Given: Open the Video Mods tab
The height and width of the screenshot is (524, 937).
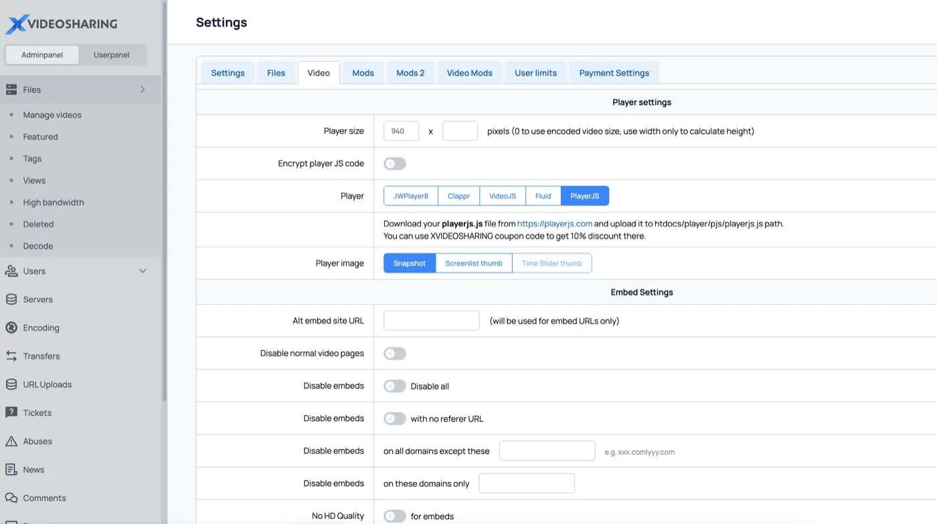Looking at the screenshot, I should [x=470, y=73].
